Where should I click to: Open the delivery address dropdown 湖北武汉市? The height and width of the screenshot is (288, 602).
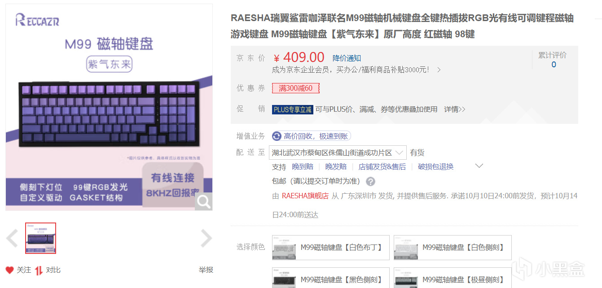point(338,153)
